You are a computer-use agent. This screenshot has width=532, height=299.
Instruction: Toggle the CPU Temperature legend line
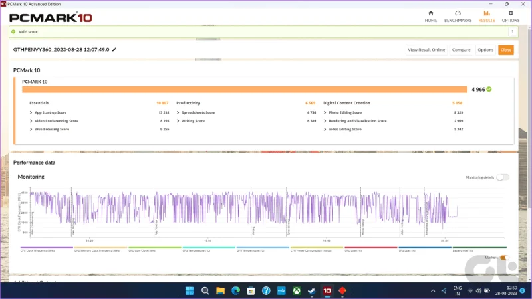point(209,247)
